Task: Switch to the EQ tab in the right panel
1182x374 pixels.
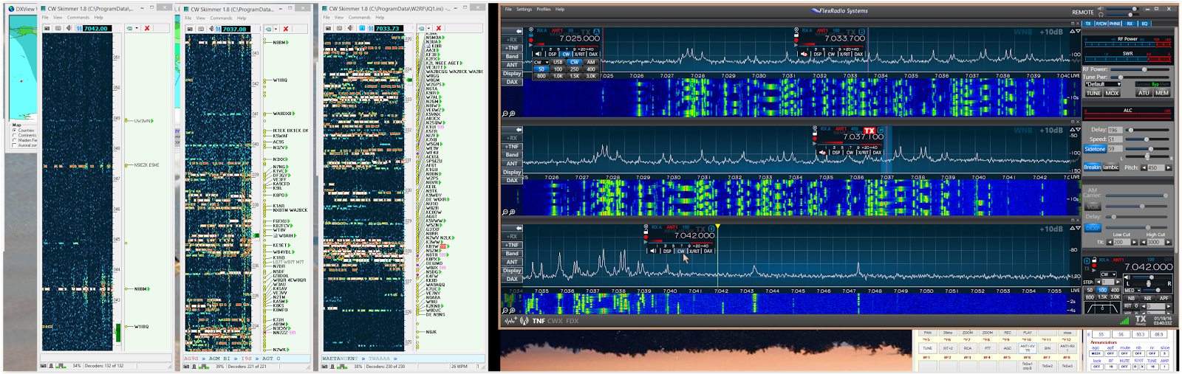Action: coord(1144,24)
